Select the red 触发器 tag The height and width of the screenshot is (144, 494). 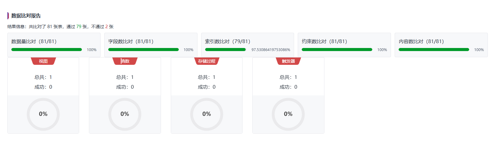point(288,61)
